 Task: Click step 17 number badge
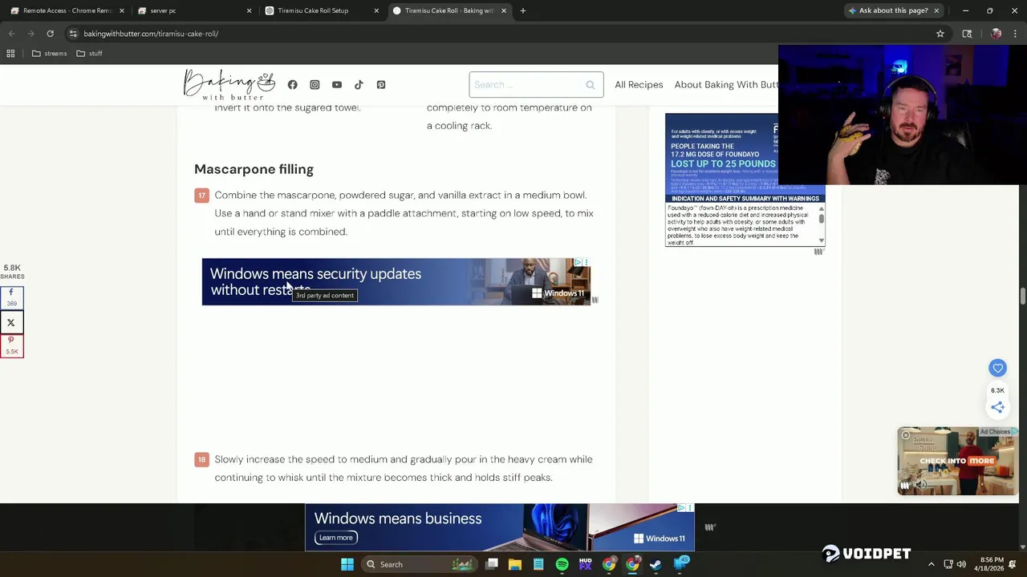[201, 195]
